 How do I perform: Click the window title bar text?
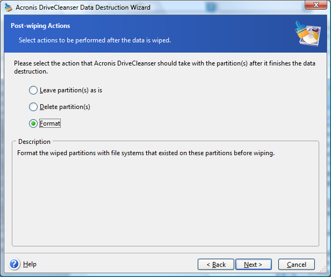coord(83,8)
